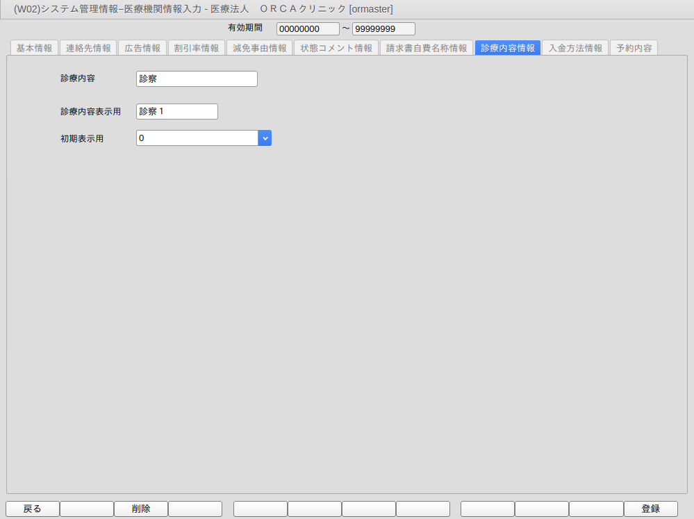This screenshot has width=694, height=519.
Task: Focus the 診療内容 text field
Action: (197, 79)
